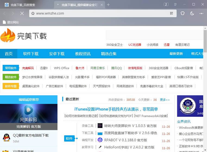This screenshot has height=152, width=207.
Task: Click the stop loading X button
Action: (22, 13)
